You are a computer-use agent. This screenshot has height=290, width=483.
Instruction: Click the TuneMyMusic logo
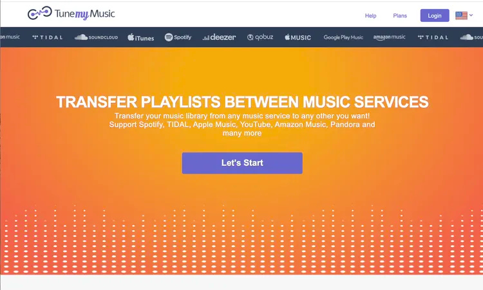71,14
